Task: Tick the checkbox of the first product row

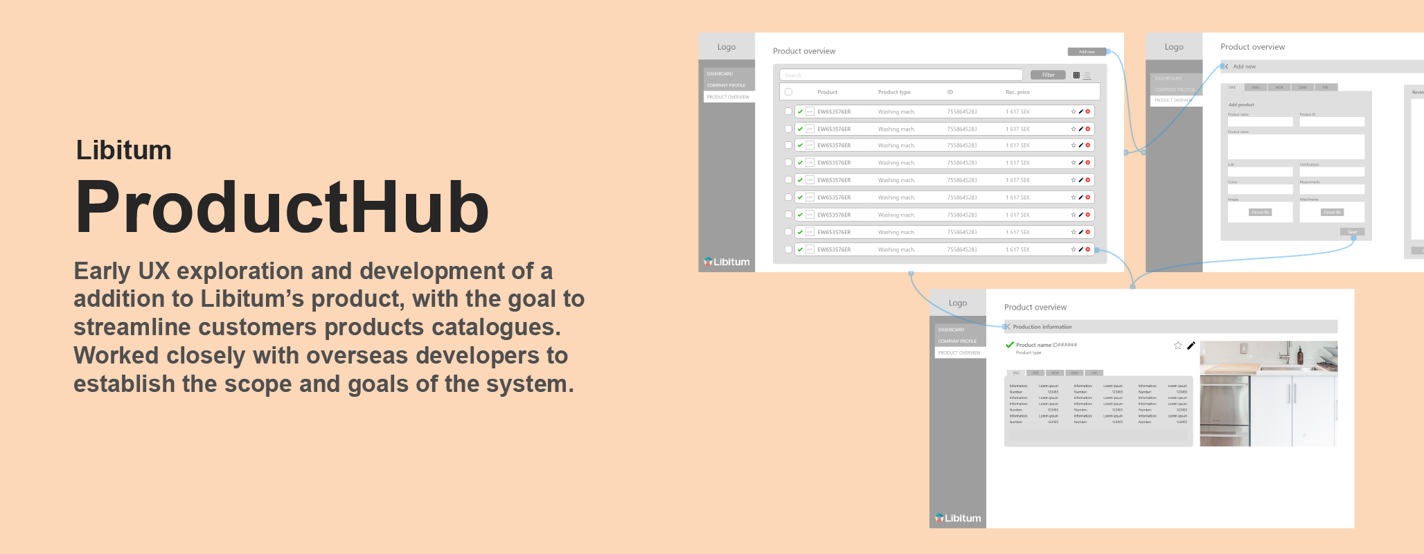Action: [x=788, y=111]
